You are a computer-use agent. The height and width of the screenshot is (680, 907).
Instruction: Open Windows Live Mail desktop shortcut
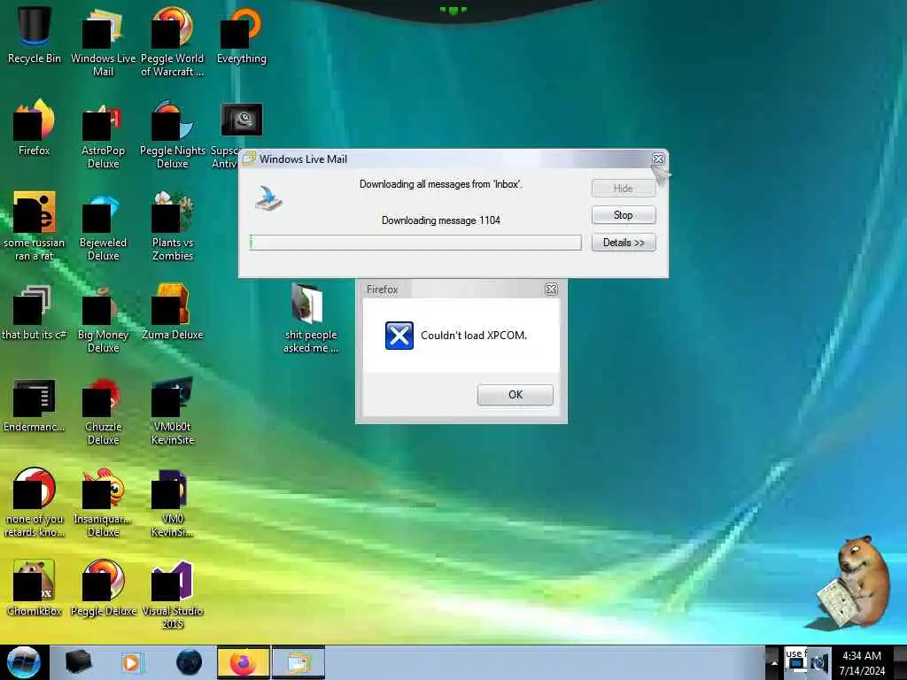pyautogui.click(x=103, y=42)
